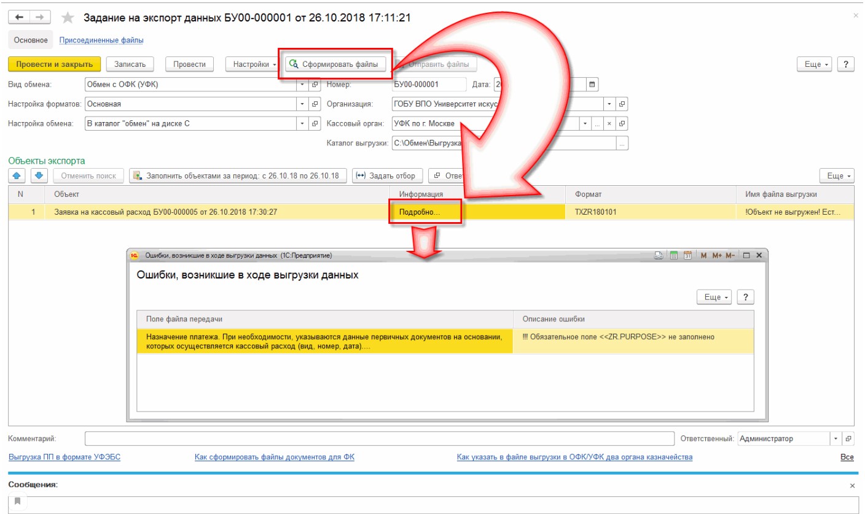Expand the Настройка обмена dropdown
Screen dimensions: 865x514
(x=302, y=124)
